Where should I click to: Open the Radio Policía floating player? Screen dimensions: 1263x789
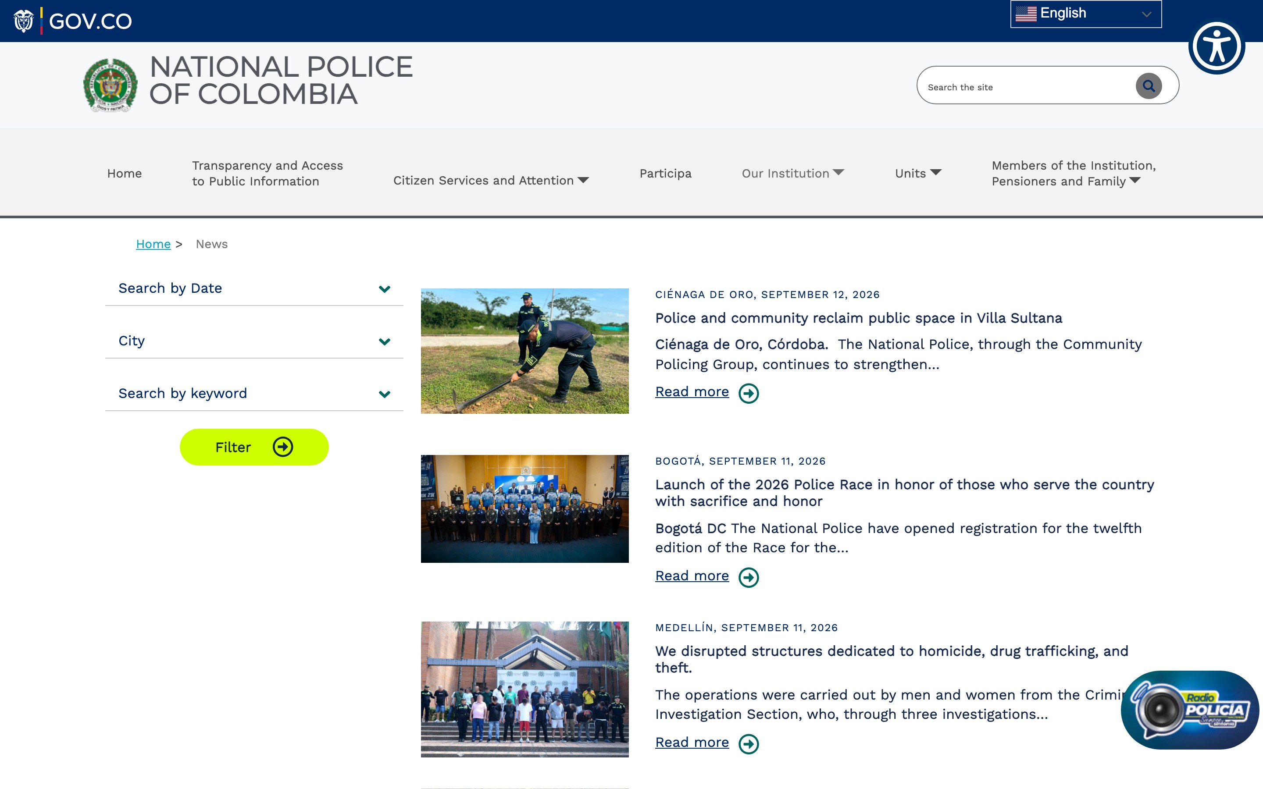[x=1190, y=710]
